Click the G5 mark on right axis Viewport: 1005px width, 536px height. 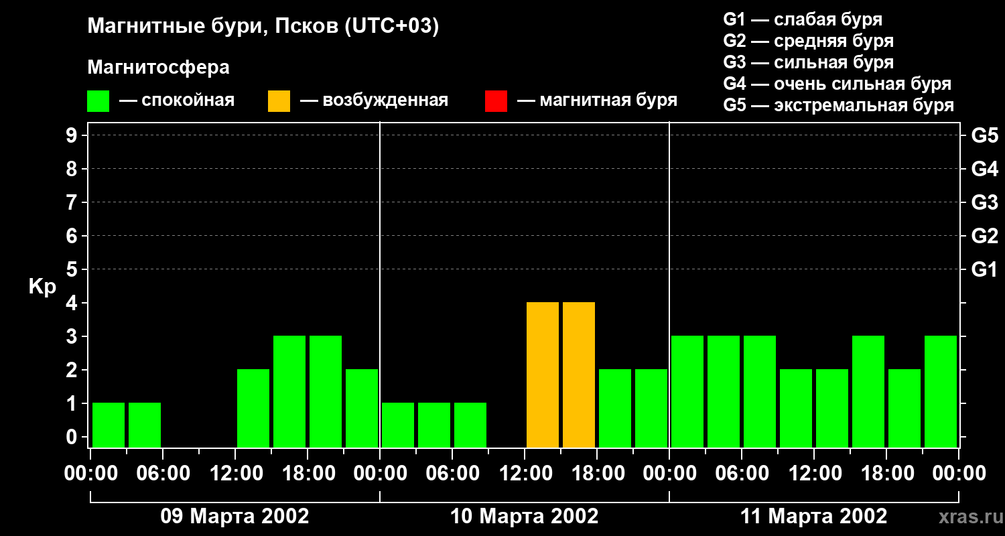click(984, 135)
